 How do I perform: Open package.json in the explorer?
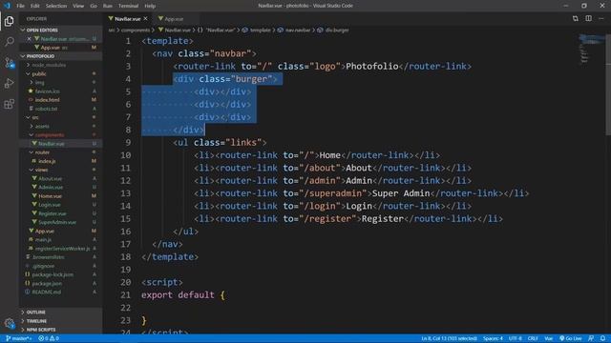pyautogui.click(x=47, y=284)
